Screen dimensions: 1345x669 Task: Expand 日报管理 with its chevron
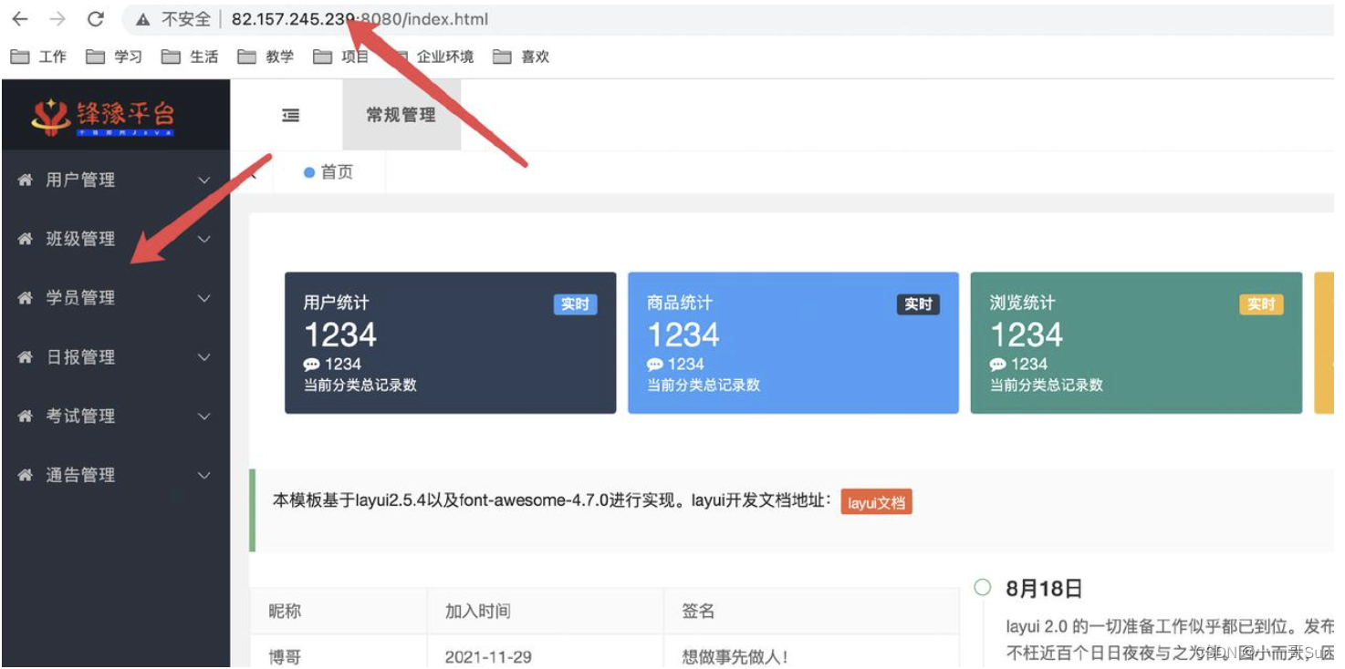point(204,358)
